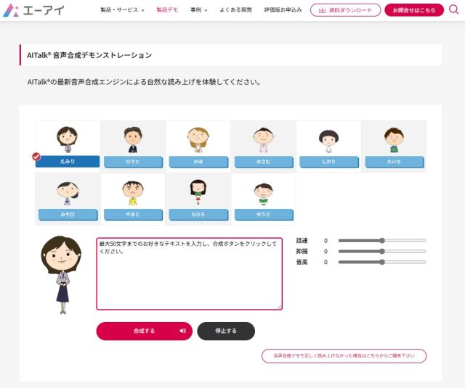Select the ひでと voice button
465x388 pixels.
click(x=133, y=162)
